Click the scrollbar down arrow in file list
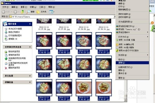 coord(125,100)
